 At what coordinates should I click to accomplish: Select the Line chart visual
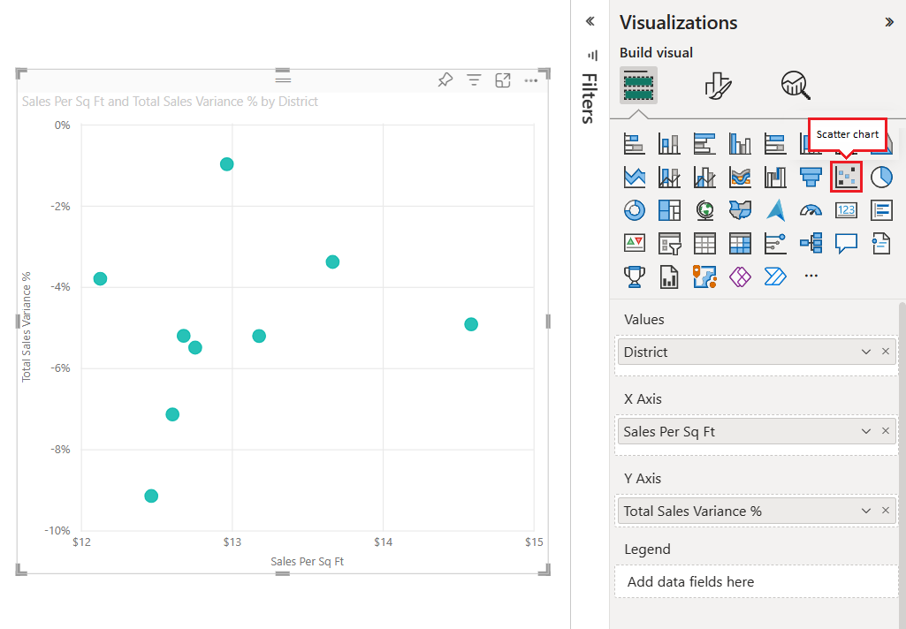pyautogui.click(x=635, y=177)
